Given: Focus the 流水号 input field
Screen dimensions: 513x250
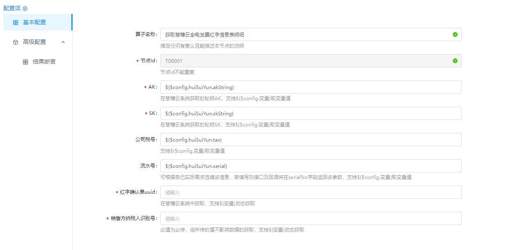Looking at the screenshot, I should point(311,166).
